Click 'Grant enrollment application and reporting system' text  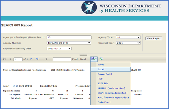click(24, 70)
